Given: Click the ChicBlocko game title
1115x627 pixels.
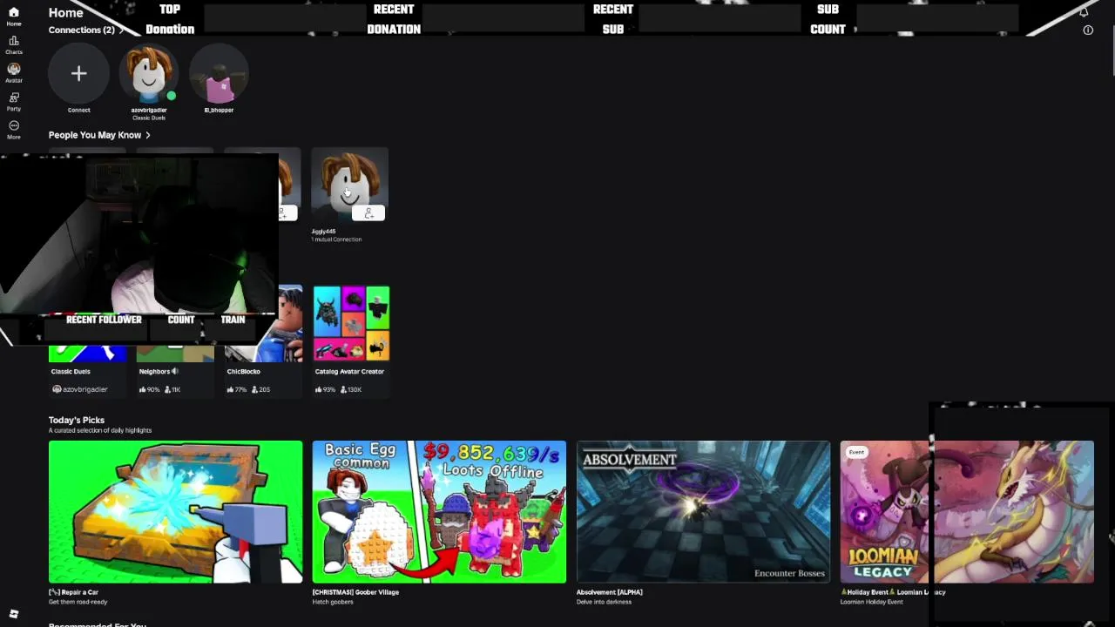Looking at the screenshot, I should pos(244,371).
